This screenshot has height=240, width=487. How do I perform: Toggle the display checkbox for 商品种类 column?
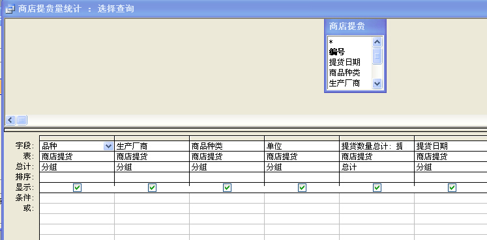pyautogui.click(x=227, y=188)
